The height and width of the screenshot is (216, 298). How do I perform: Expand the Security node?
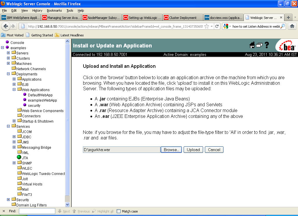tap(8, 199)
